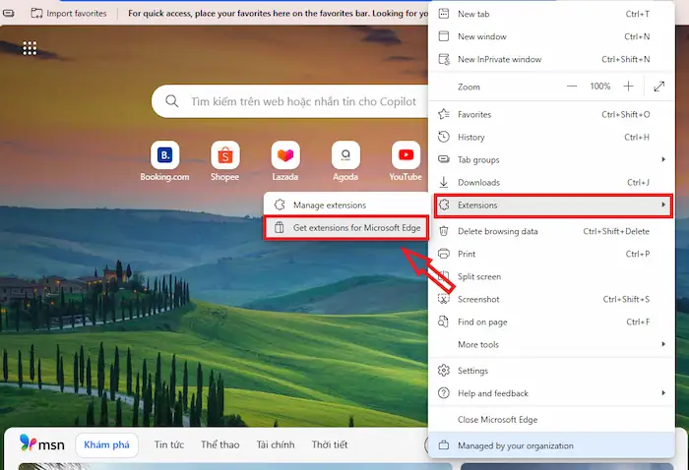689x470 pixels.
Task: Open the Booking.com shortcut tile
Action: point(164,155)
